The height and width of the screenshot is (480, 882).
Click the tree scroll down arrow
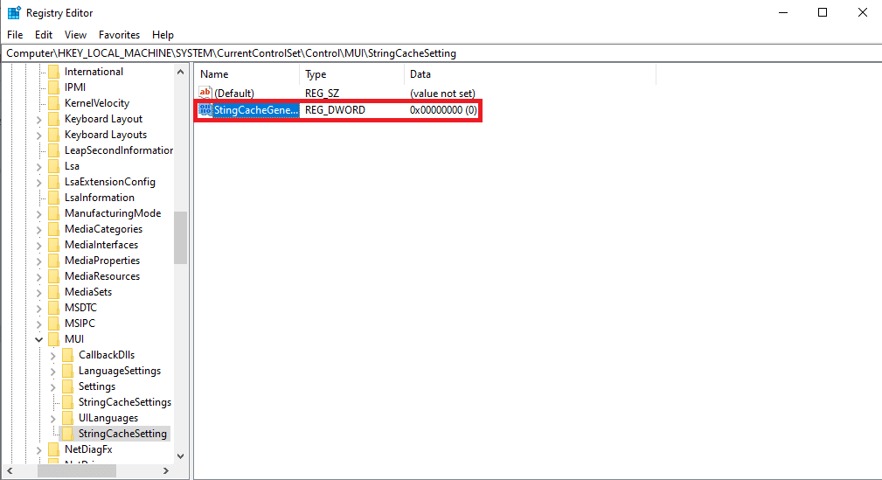click(181, 456)
